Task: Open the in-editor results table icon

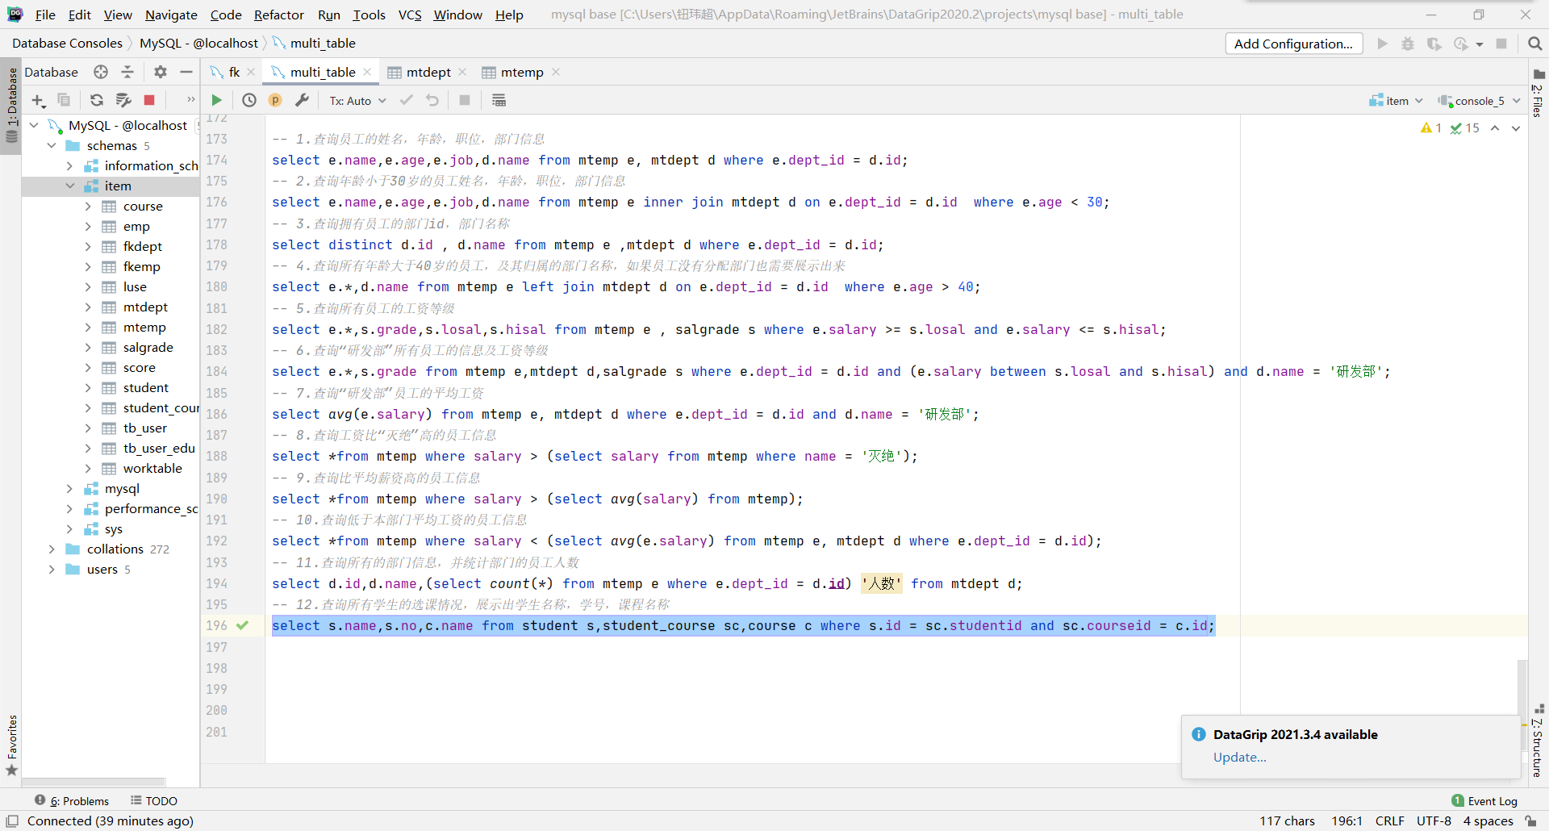Action: pos(499,100)
